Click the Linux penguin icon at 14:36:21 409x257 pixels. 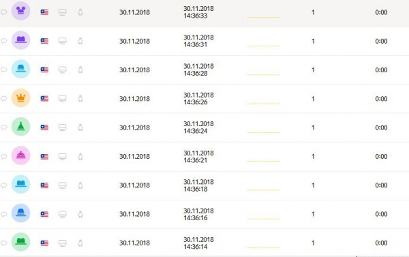[x=80, y=156]
